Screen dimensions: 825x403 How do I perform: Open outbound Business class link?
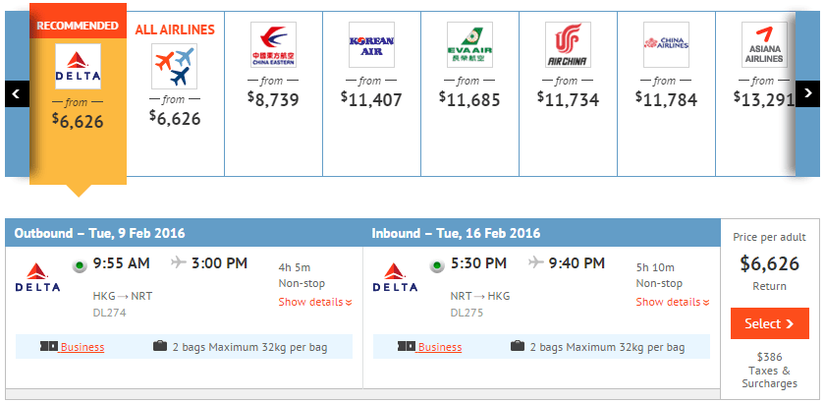click(82, 347)
